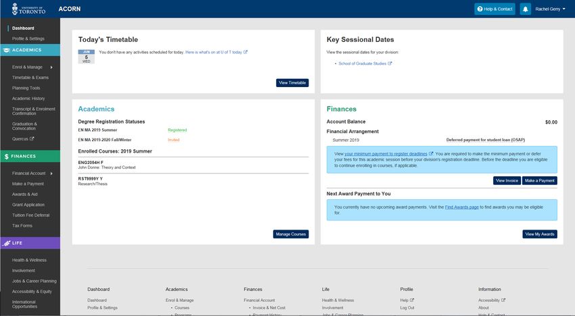
Task: Click footer Log Out link
Action: pyautogui.click(x=407, y=308)
